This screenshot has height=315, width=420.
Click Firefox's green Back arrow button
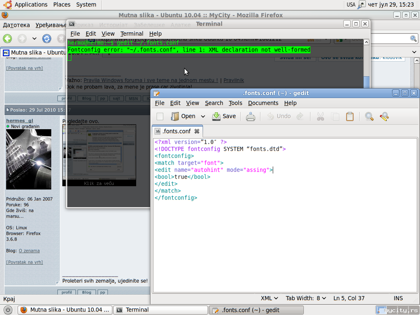(x=7, y=39)
